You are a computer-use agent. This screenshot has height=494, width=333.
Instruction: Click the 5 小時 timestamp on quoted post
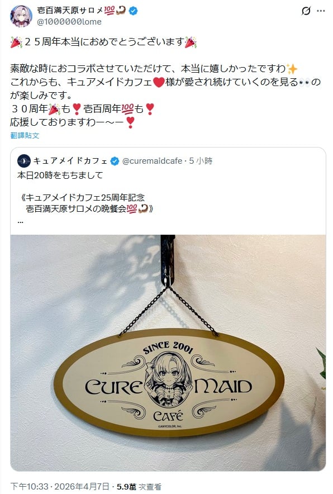(x=201, y=161)
